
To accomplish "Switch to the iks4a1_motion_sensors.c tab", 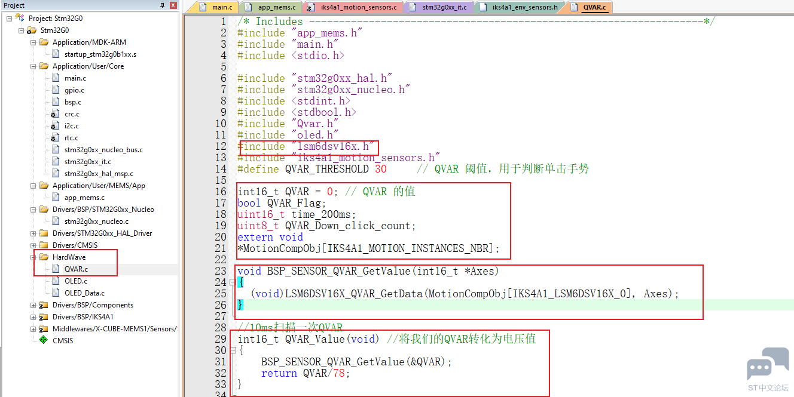I will pyautogui.click(x=354, y=7).
